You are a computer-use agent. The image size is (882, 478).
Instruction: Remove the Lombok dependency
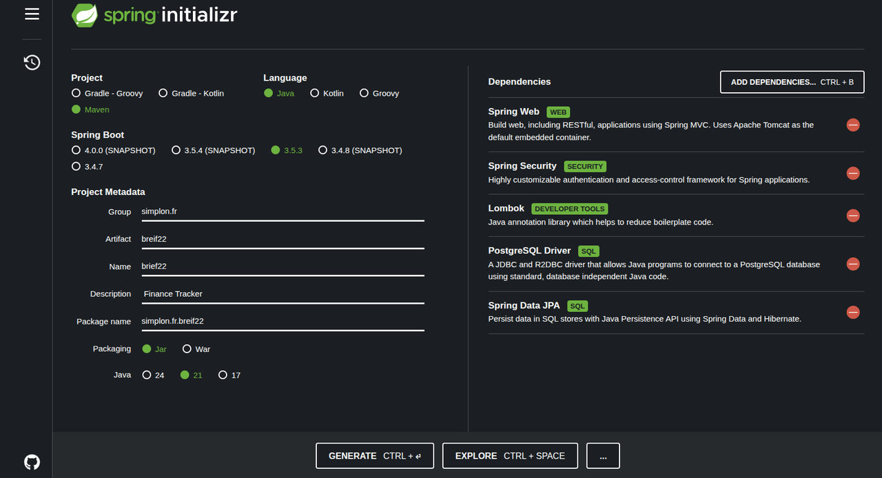point(853,216)
